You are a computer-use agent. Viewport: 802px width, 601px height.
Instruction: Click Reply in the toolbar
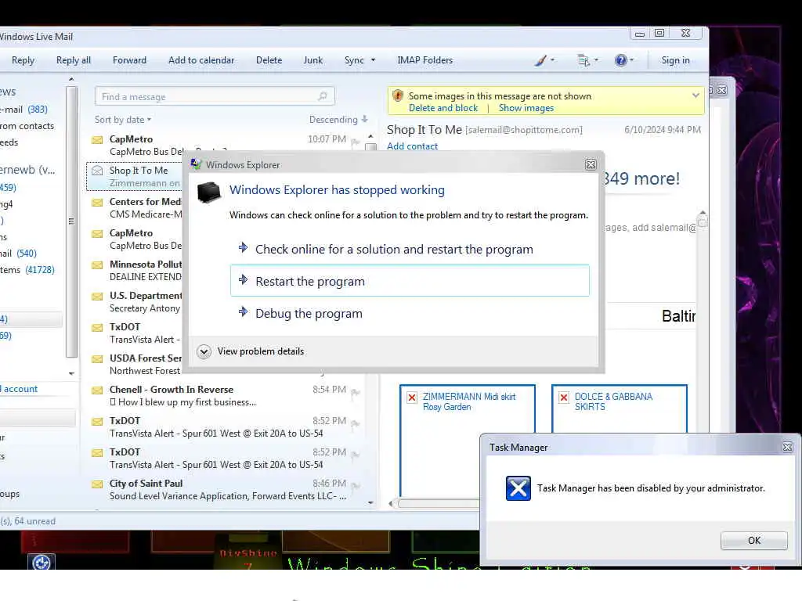[x=23, y=60]
